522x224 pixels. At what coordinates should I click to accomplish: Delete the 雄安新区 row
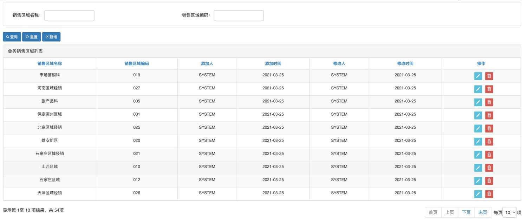[x=489, y=142]
